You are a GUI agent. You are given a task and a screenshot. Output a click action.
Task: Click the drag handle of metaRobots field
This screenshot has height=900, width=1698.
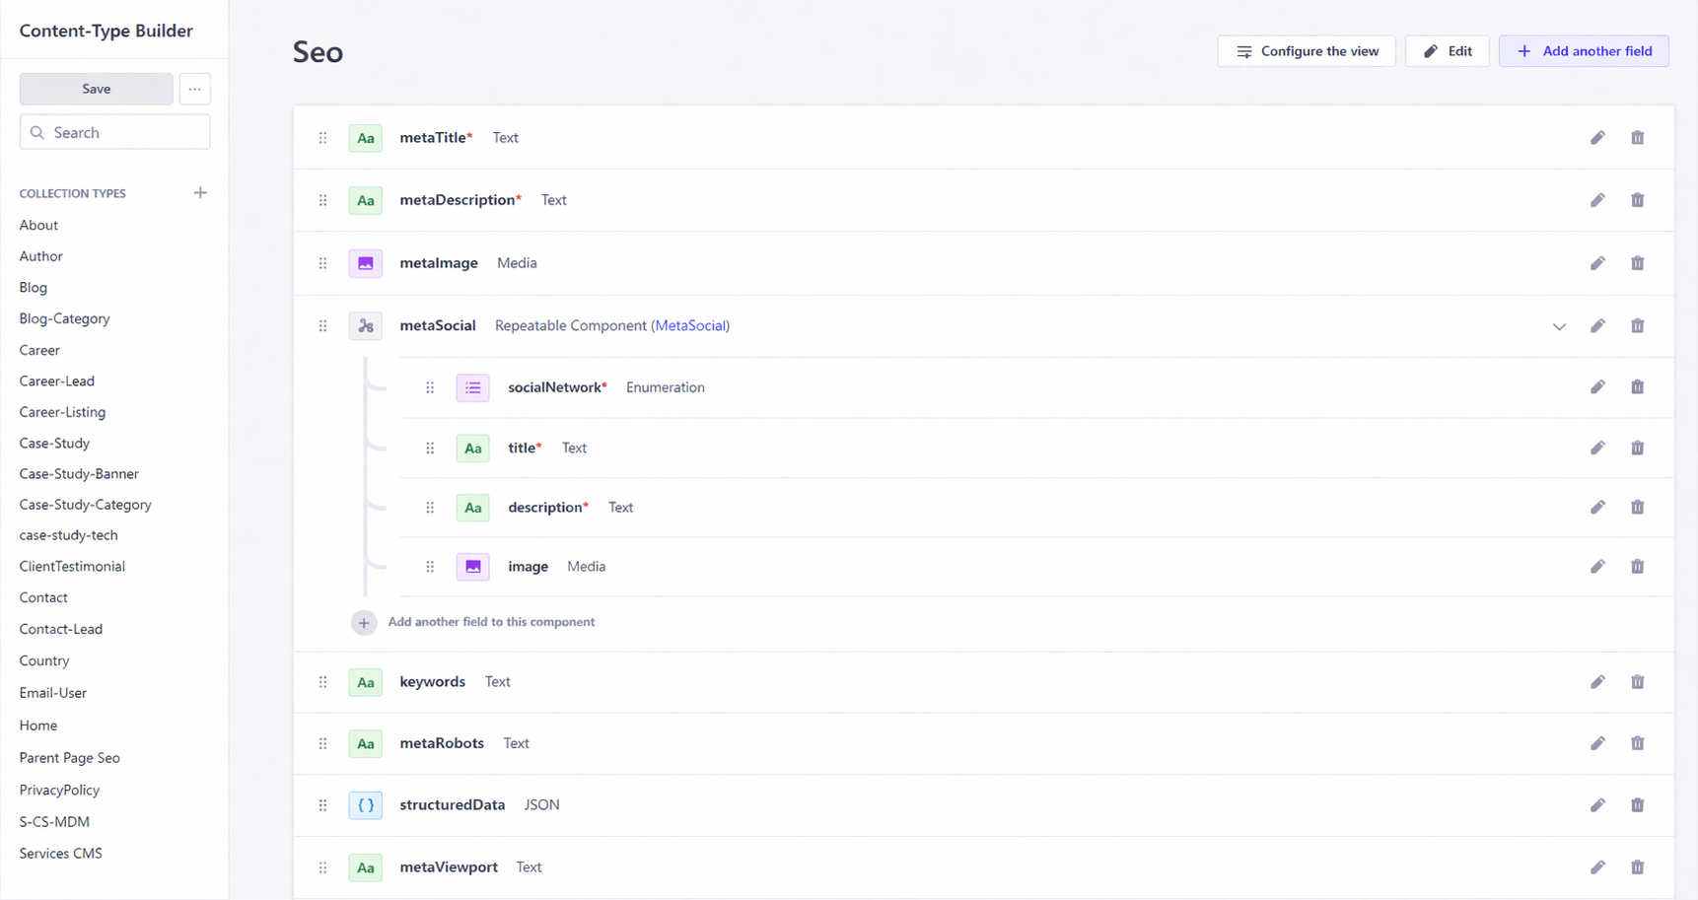click(x=322, y=743)
